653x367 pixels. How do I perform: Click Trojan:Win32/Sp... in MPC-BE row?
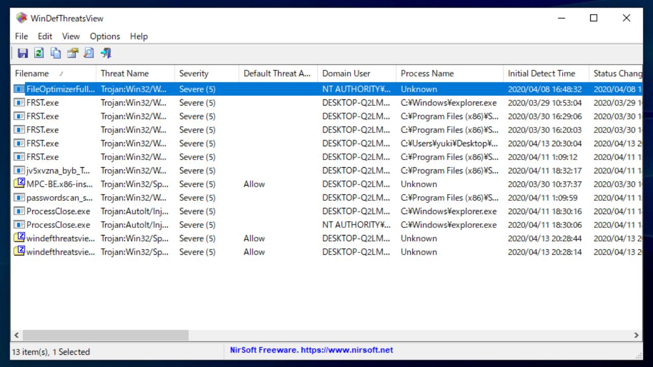click(135, 184)
